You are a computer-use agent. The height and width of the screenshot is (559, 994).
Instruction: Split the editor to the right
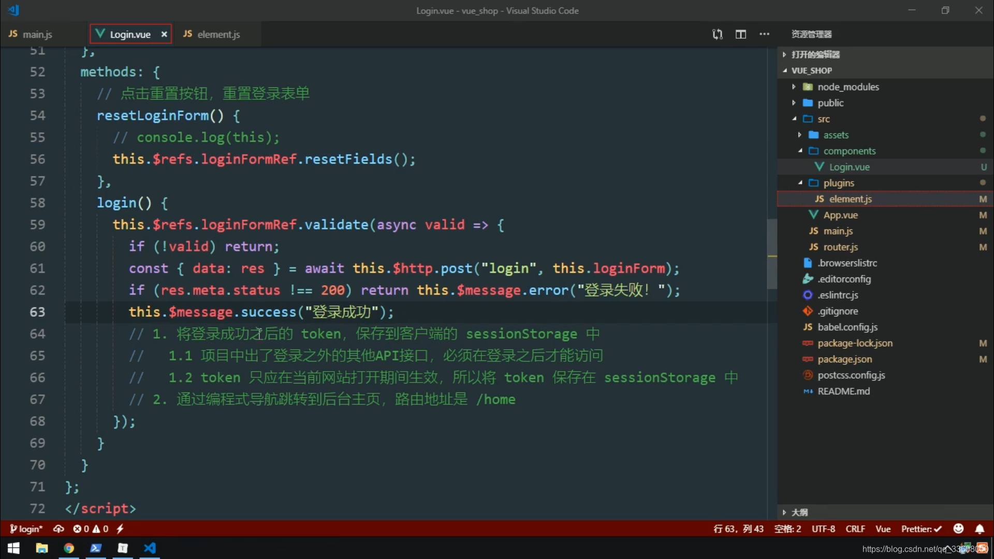pyautogui.click(x=741, y=34)
